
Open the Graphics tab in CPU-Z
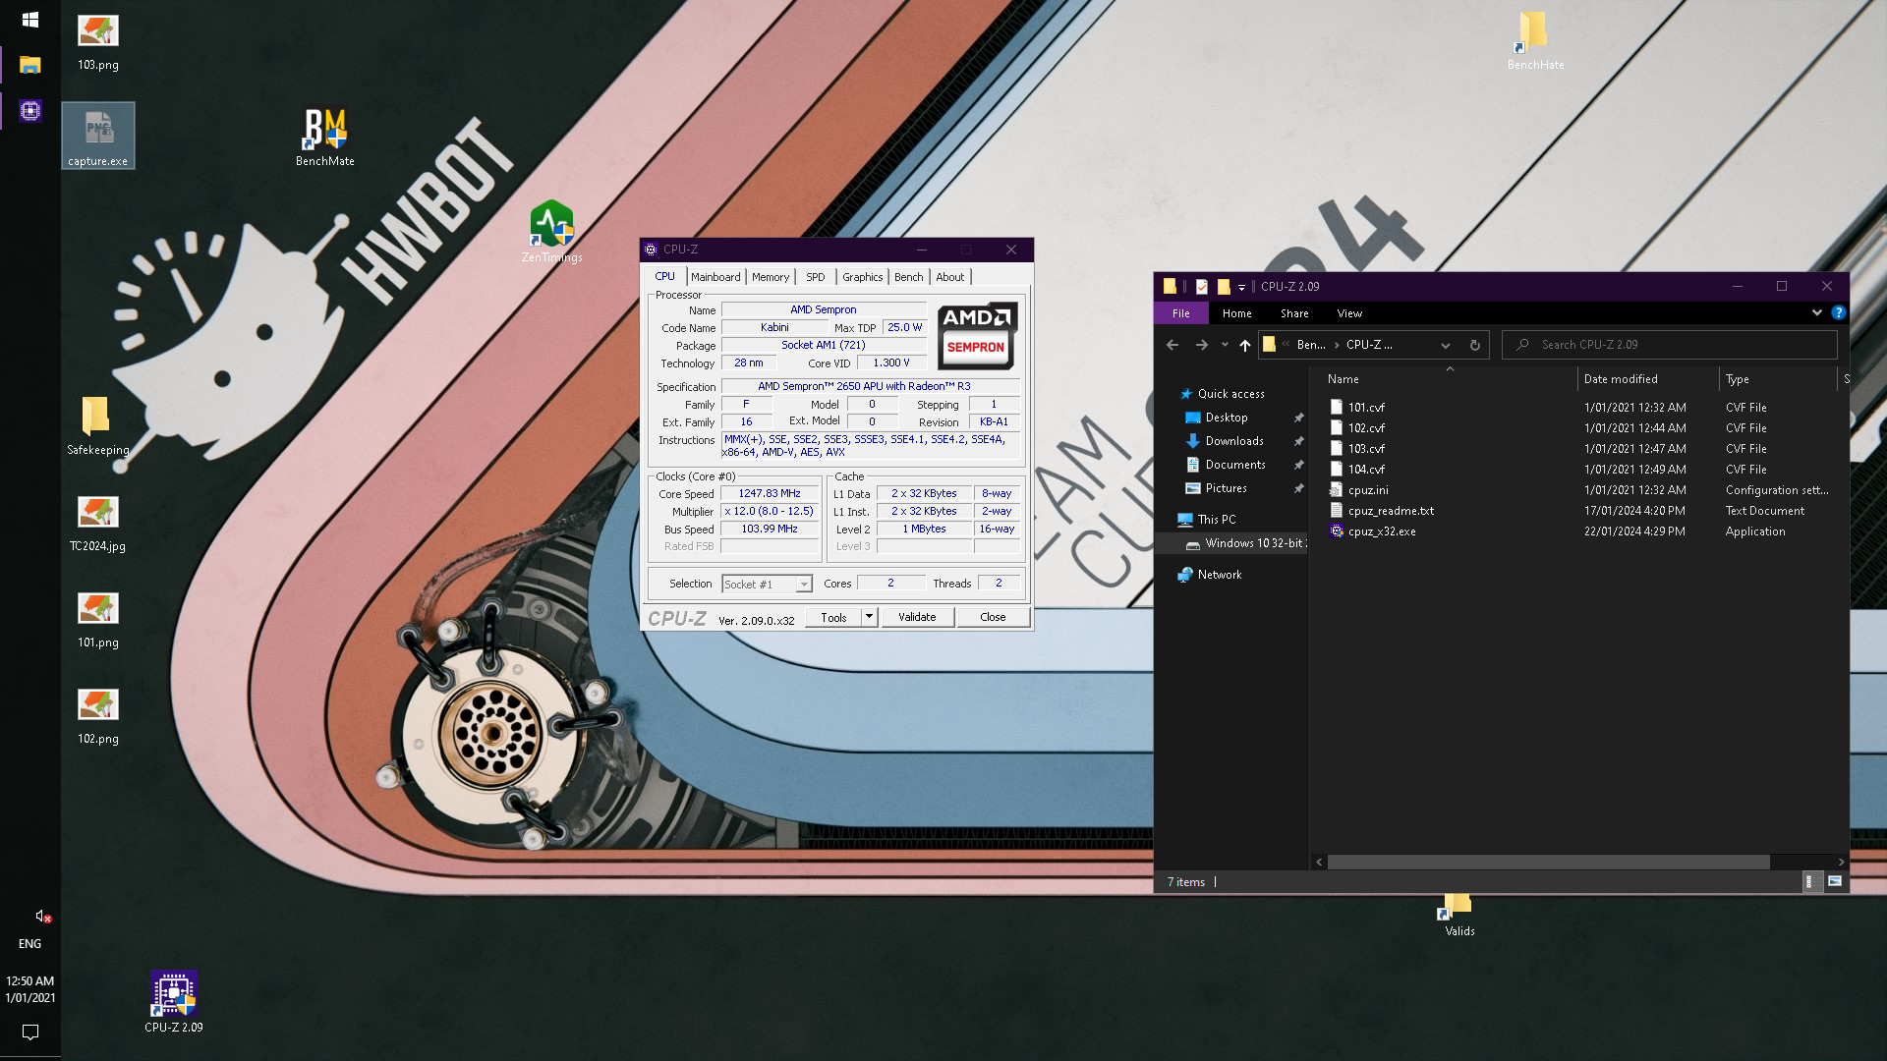click(863, 277)
